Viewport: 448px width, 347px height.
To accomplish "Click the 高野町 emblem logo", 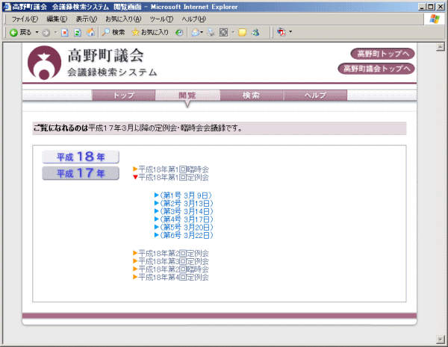I will click(44, 63).
